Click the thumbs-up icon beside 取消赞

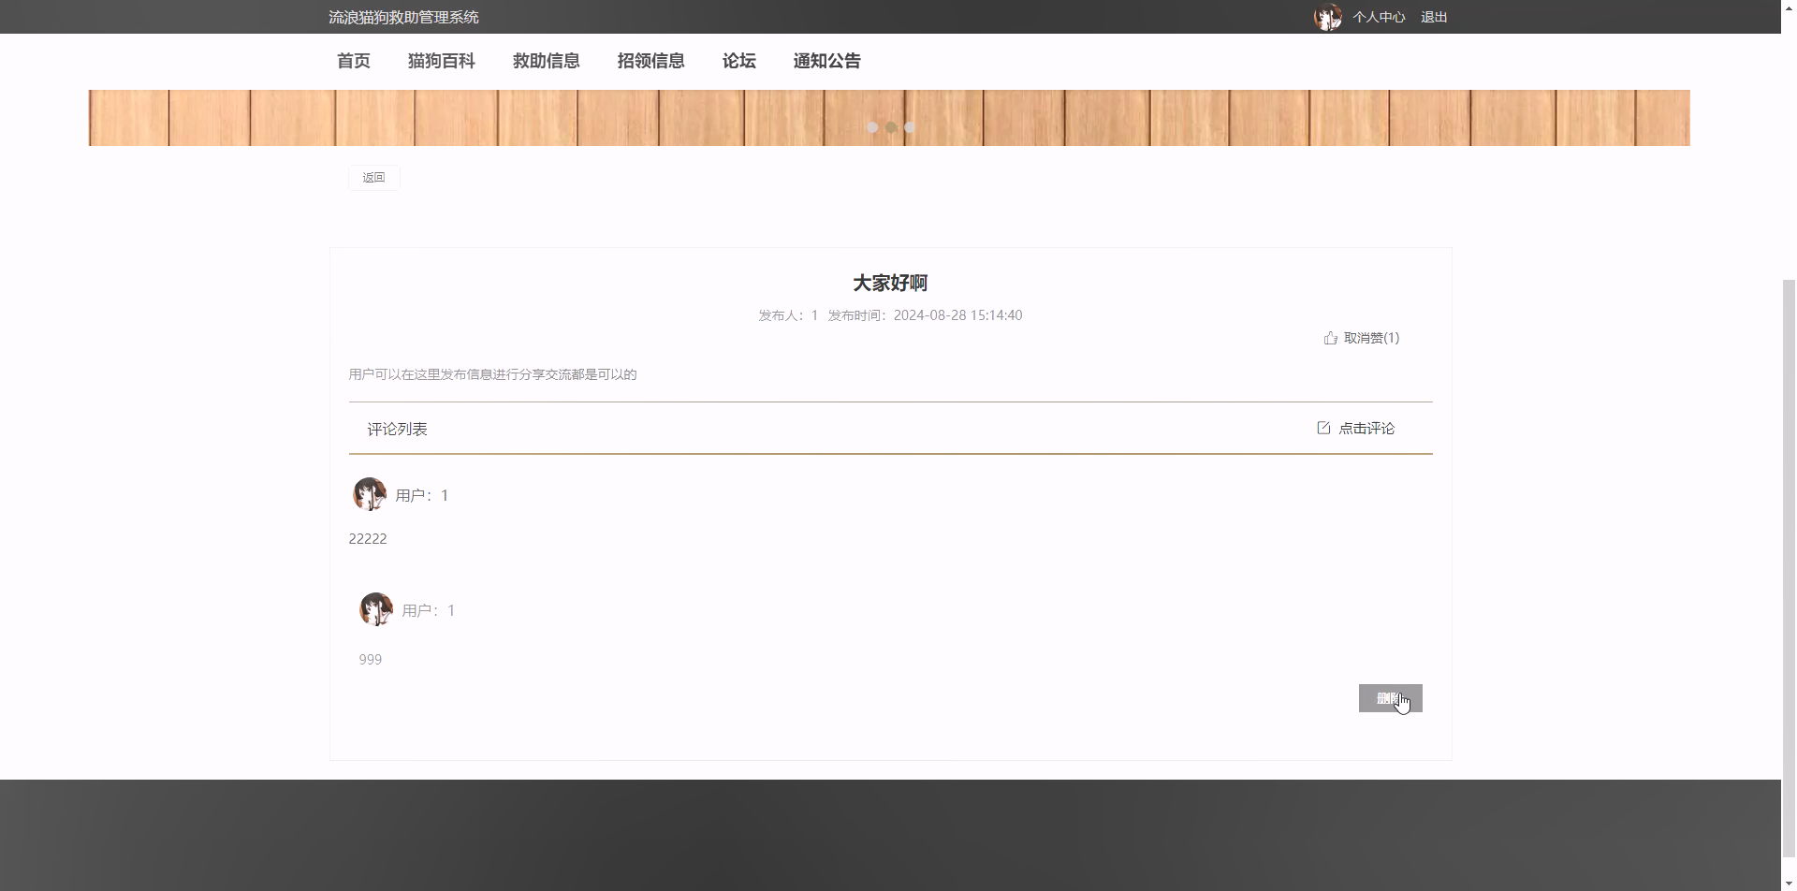click(x=1330, y=338)
